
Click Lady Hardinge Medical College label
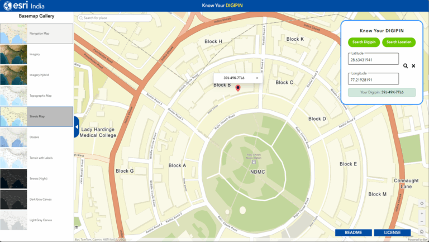click(x=98, y=132)
